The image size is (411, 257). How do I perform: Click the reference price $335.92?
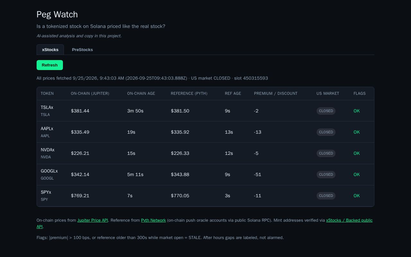(x=180, y=132)
